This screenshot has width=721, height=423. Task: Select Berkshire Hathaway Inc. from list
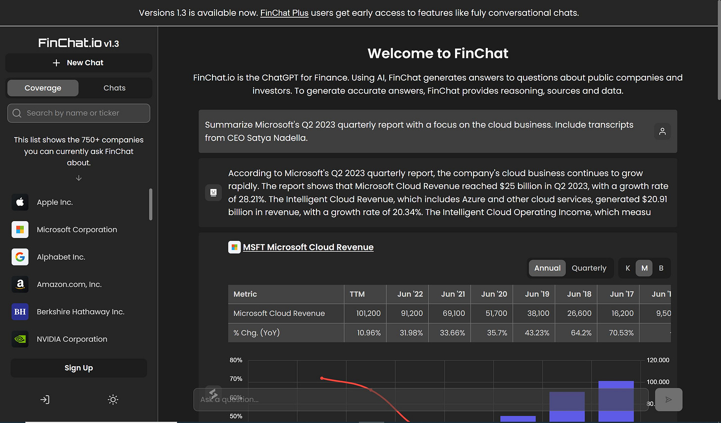pyautogui.click(x=79, y=312)
